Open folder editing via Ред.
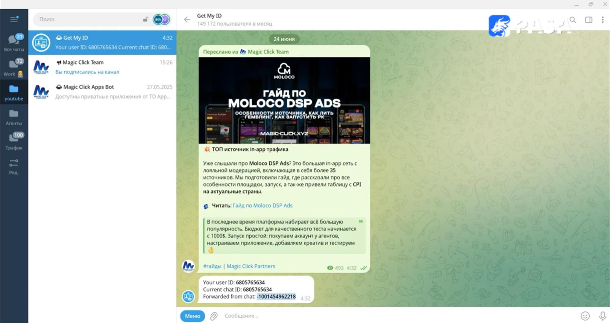This screenshot has height=323, width=610. click(14, 167)
